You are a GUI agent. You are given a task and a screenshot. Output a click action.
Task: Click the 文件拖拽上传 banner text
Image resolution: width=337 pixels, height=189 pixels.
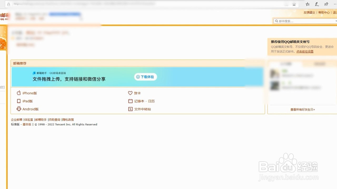pos(69,79)
